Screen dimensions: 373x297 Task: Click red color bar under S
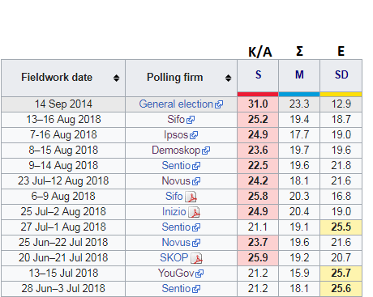pos(258,94)
